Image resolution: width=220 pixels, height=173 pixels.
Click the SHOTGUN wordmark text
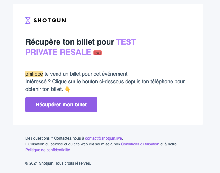click(x=50, y=21)
